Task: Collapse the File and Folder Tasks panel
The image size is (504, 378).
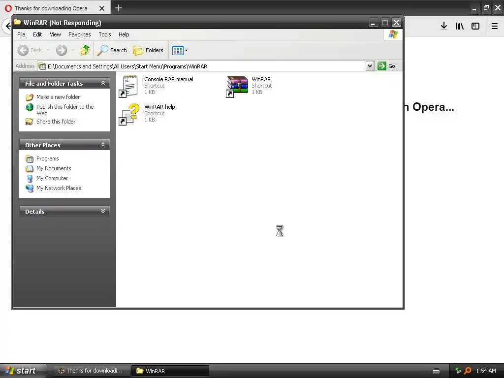Action: 103,83
